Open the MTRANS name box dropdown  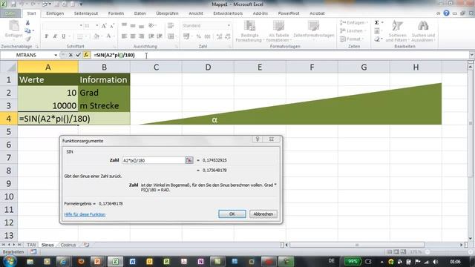click(x=56, y=55)
